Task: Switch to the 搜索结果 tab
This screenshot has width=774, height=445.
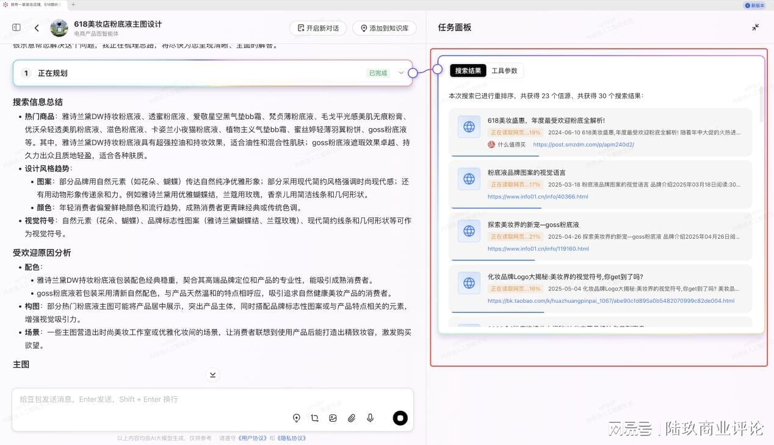Action: pyautogui.click(x=468, y=71)
